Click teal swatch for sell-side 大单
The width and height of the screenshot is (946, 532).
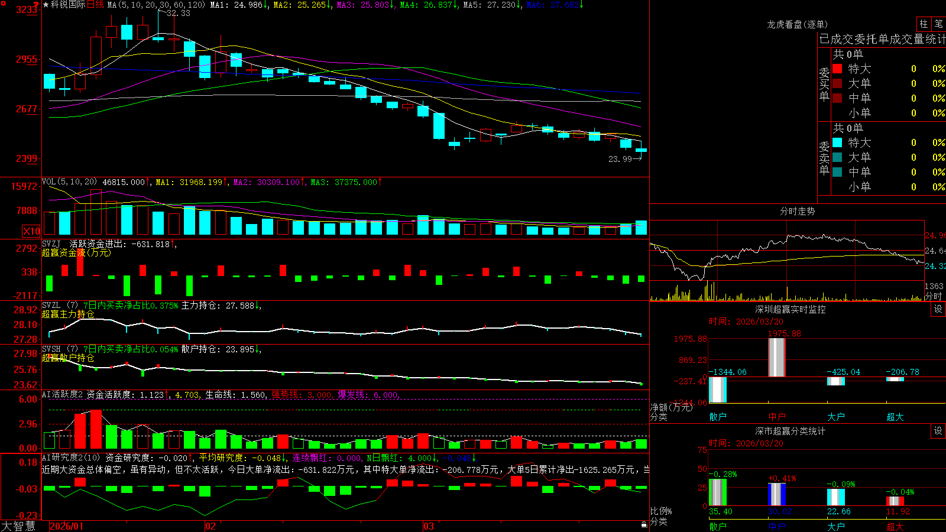(x=837, y=157)
